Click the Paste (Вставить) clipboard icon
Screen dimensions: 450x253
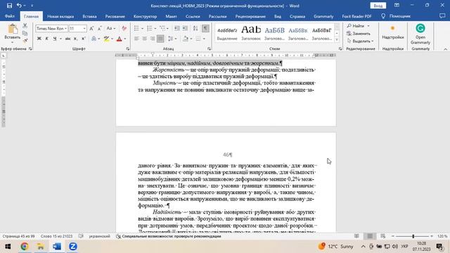point(13,30)
